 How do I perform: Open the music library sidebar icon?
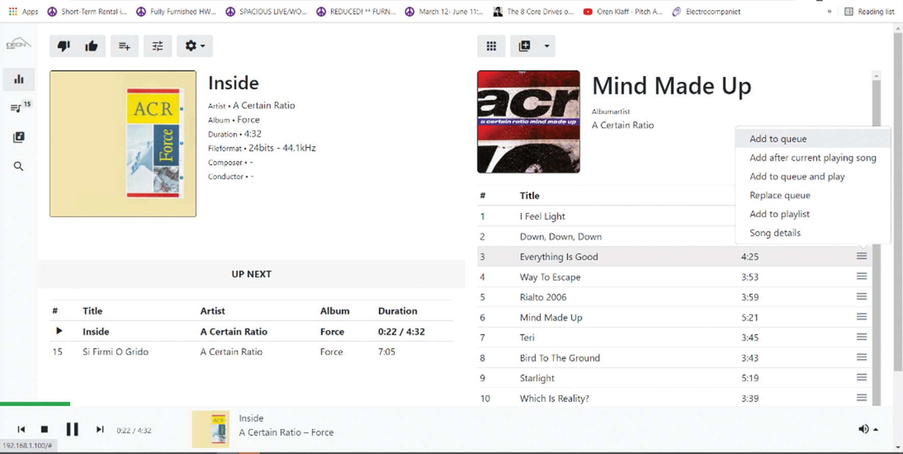19,137
